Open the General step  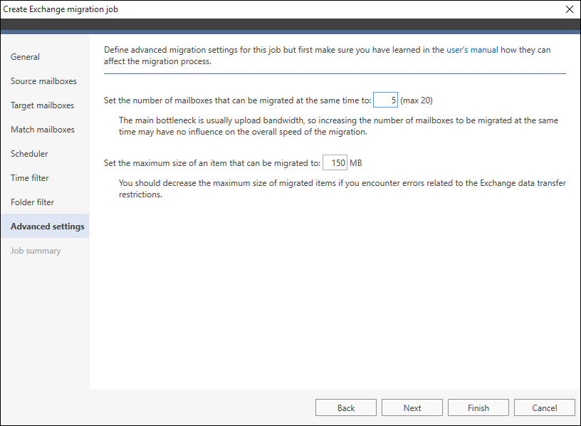point(25,57)
